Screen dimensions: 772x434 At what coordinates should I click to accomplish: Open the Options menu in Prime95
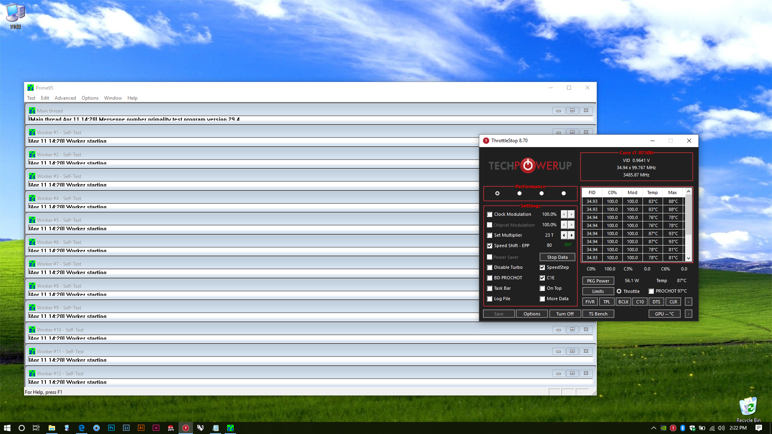[x=90, y=98]
